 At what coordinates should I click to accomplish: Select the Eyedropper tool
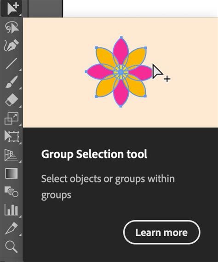(11, 228)
